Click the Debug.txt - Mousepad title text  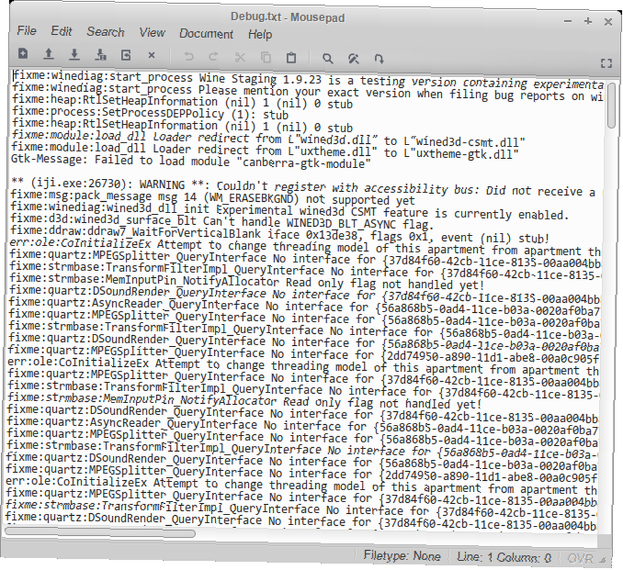[x=288, y=17]
